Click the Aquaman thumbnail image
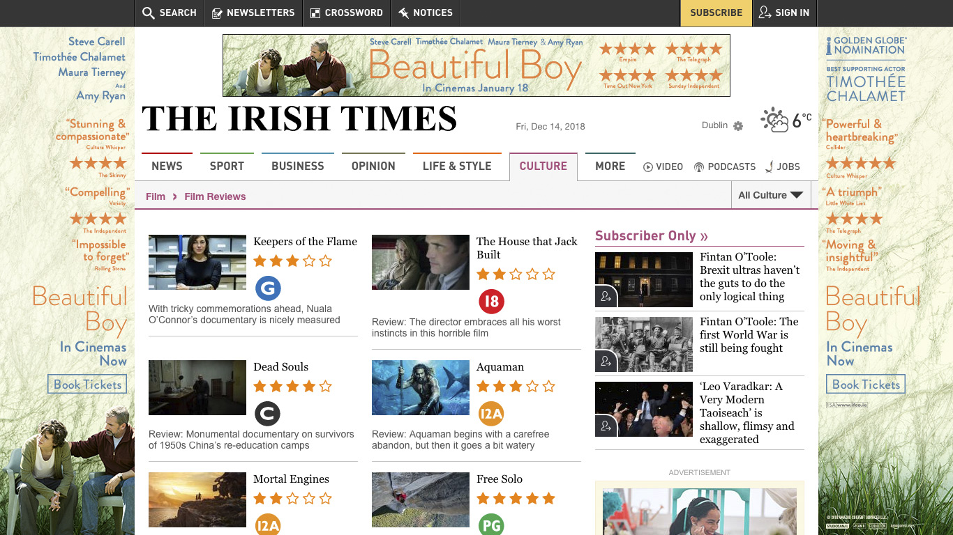Viewport: 953px width, 535px height. (421, 387)
